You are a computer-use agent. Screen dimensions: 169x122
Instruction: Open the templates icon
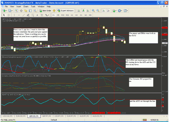125,11
